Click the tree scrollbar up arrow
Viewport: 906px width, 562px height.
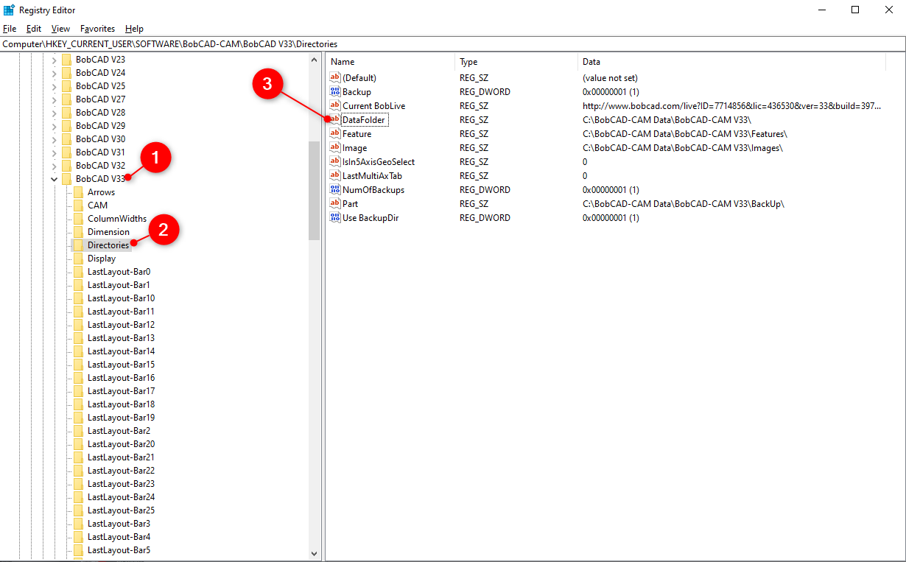tap(315, 60)
